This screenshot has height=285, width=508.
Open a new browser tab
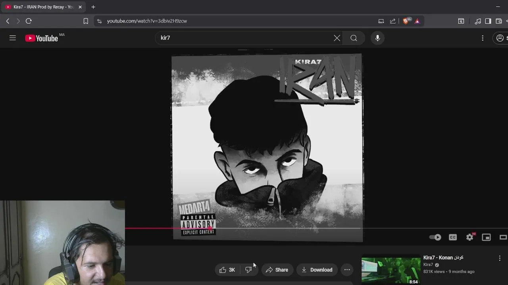93,7
